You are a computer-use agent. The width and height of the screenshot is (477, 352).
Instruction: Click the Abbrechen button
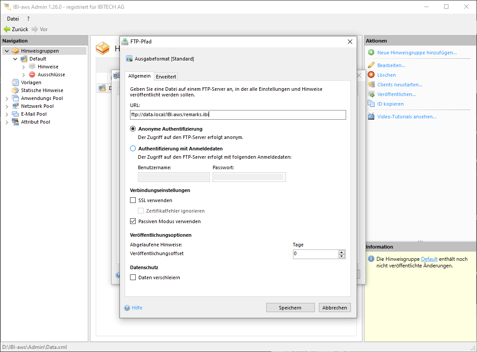click(x=335, y=308)
